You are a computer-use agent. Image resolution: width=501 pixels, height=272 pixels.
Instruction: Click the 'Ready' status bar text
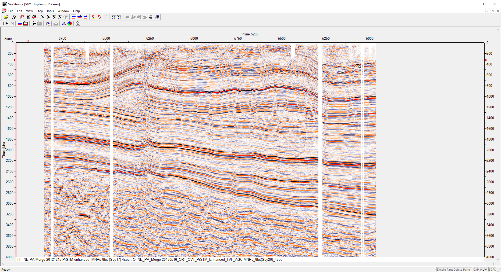[6, 270]
